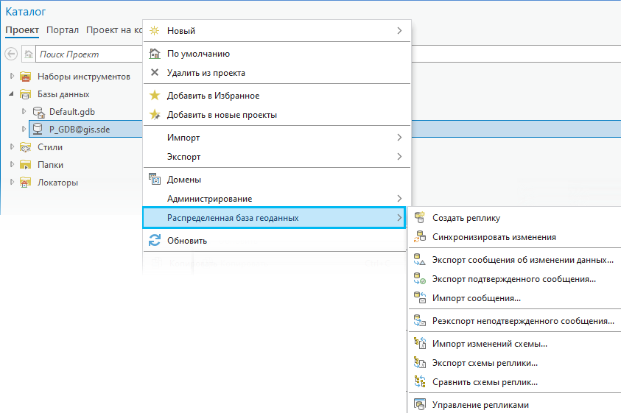Viewport: 621px width, 413px height.
Task: Click the Default.gdb geodatabase icon
Action: click(38, 112)
